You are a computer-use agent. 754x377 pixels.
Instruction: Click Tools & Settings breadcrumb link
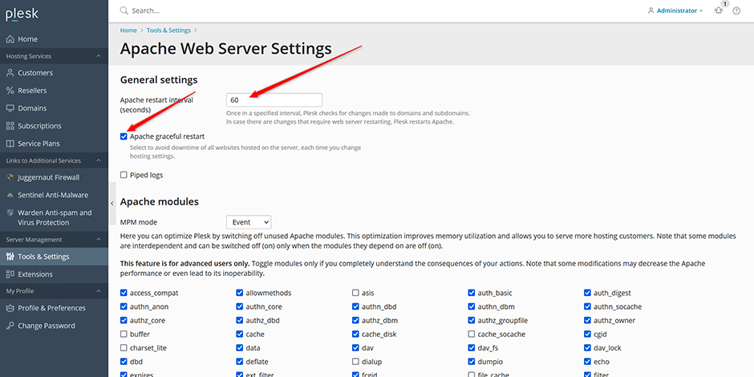coord(168,30)
